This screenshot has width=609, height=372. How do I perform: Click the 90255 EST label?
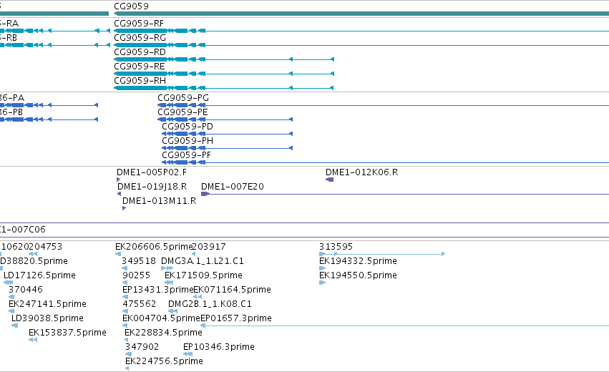click(136, 275)
